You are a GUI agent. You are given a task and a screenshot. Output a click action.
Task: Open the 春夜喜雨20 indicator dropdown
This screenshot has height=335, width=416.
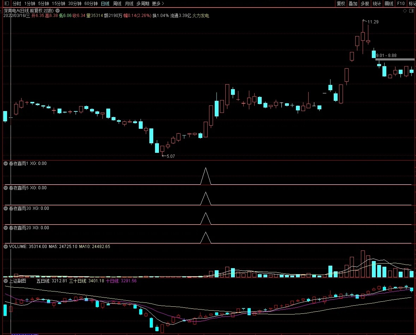pos(6,228)
